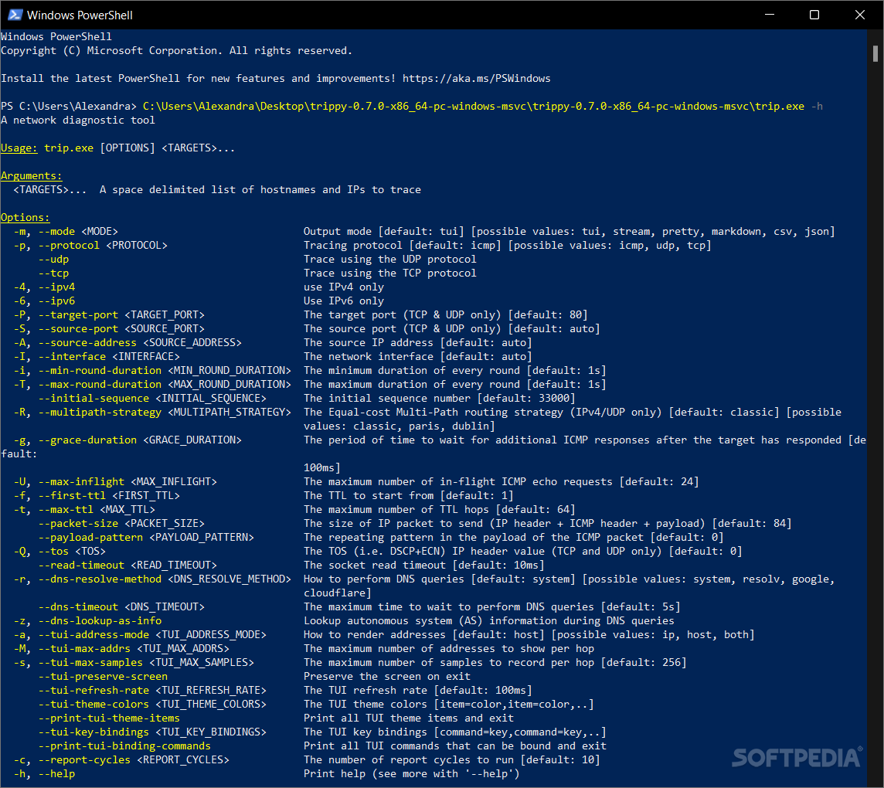Click the '--mode <MODE>' option
Viewport: 884px width, 788px height.
[78, 232]
